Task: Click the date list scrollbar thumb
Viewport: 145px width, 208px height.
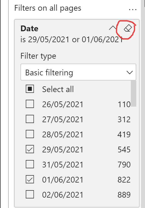Action: (133, 93)
